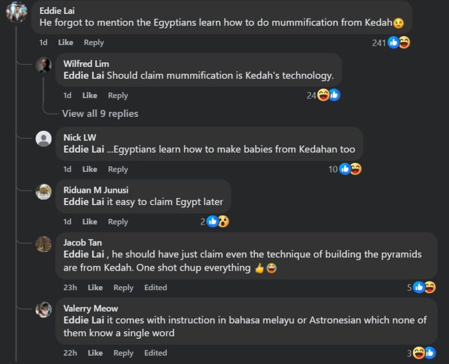This screenshot has width=449, height=364.
Task: Open Edited history on Valerry Meow's reply
Action: tap(155, 353)
